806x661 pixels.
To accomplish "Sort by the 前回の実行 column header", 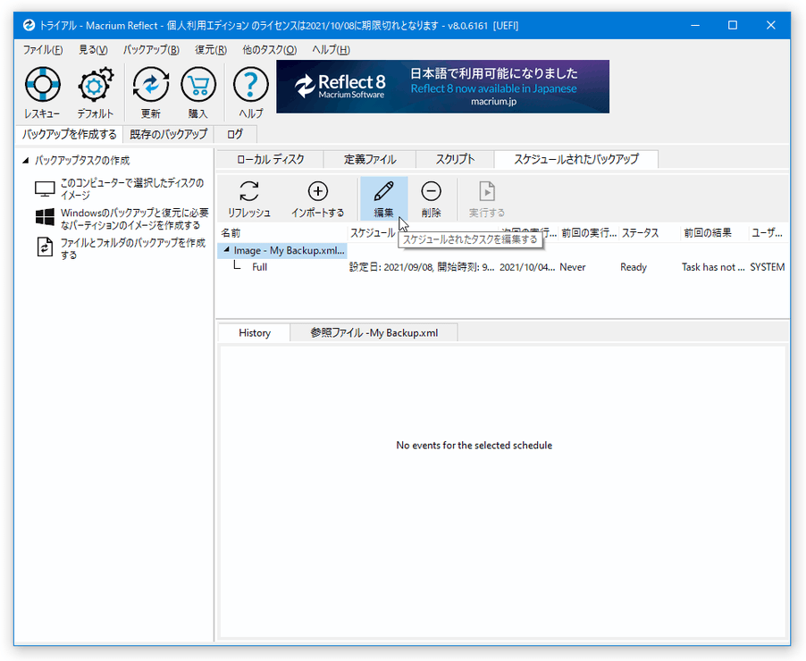I will pyautogui.click(x=589, y=233).
